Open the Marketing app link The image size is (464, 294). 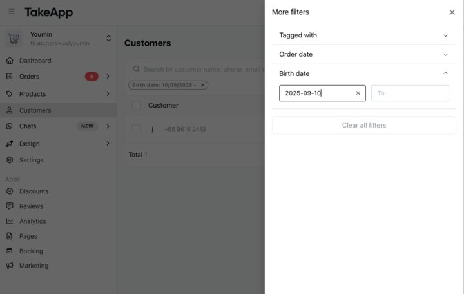pos(34,266)
